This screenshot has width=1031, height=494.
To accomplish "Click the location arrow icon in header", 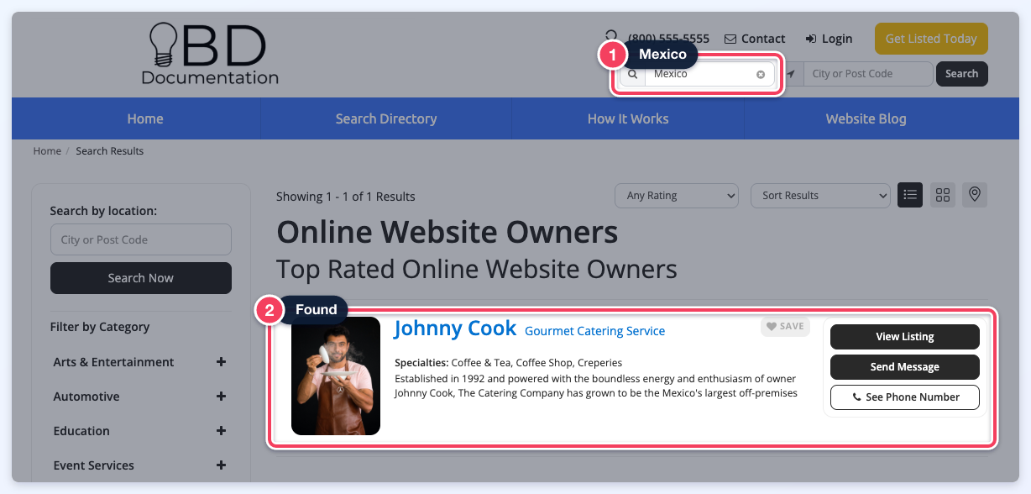I will [790, 74].
